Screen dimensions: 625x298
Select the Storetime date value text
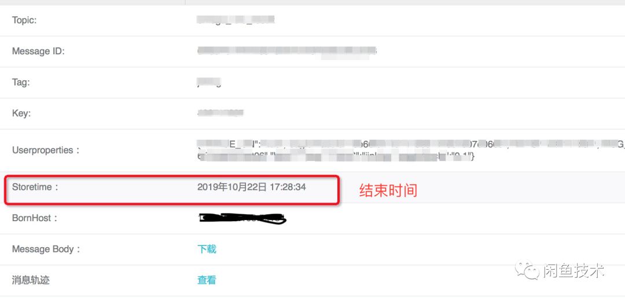point(252,187)
